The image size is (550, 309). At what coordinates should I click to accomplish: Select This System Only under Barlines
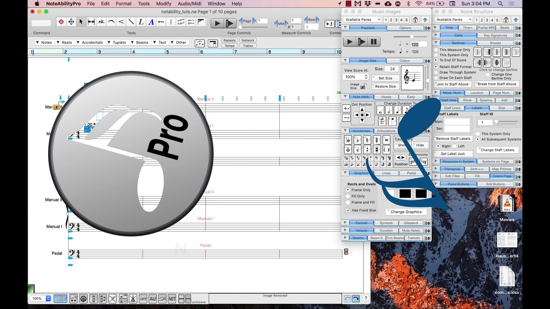click(x=436, y=55)
